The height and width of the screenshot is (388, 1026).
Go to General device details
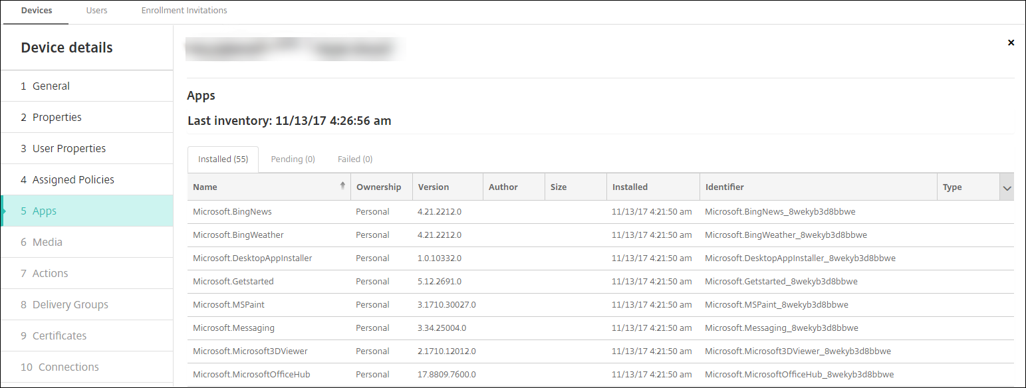click(51, 86)
